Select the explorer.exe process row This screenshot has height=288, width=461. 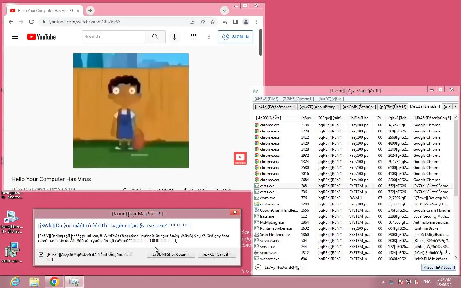(353, 204)
